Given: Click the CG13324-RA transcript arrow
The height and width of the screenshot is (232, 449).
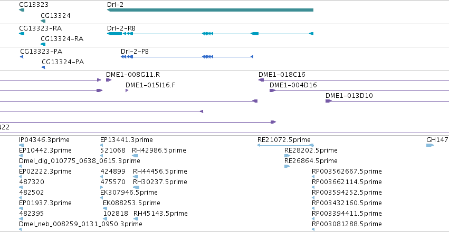Looking at the screenshot, I should point(43,44).
